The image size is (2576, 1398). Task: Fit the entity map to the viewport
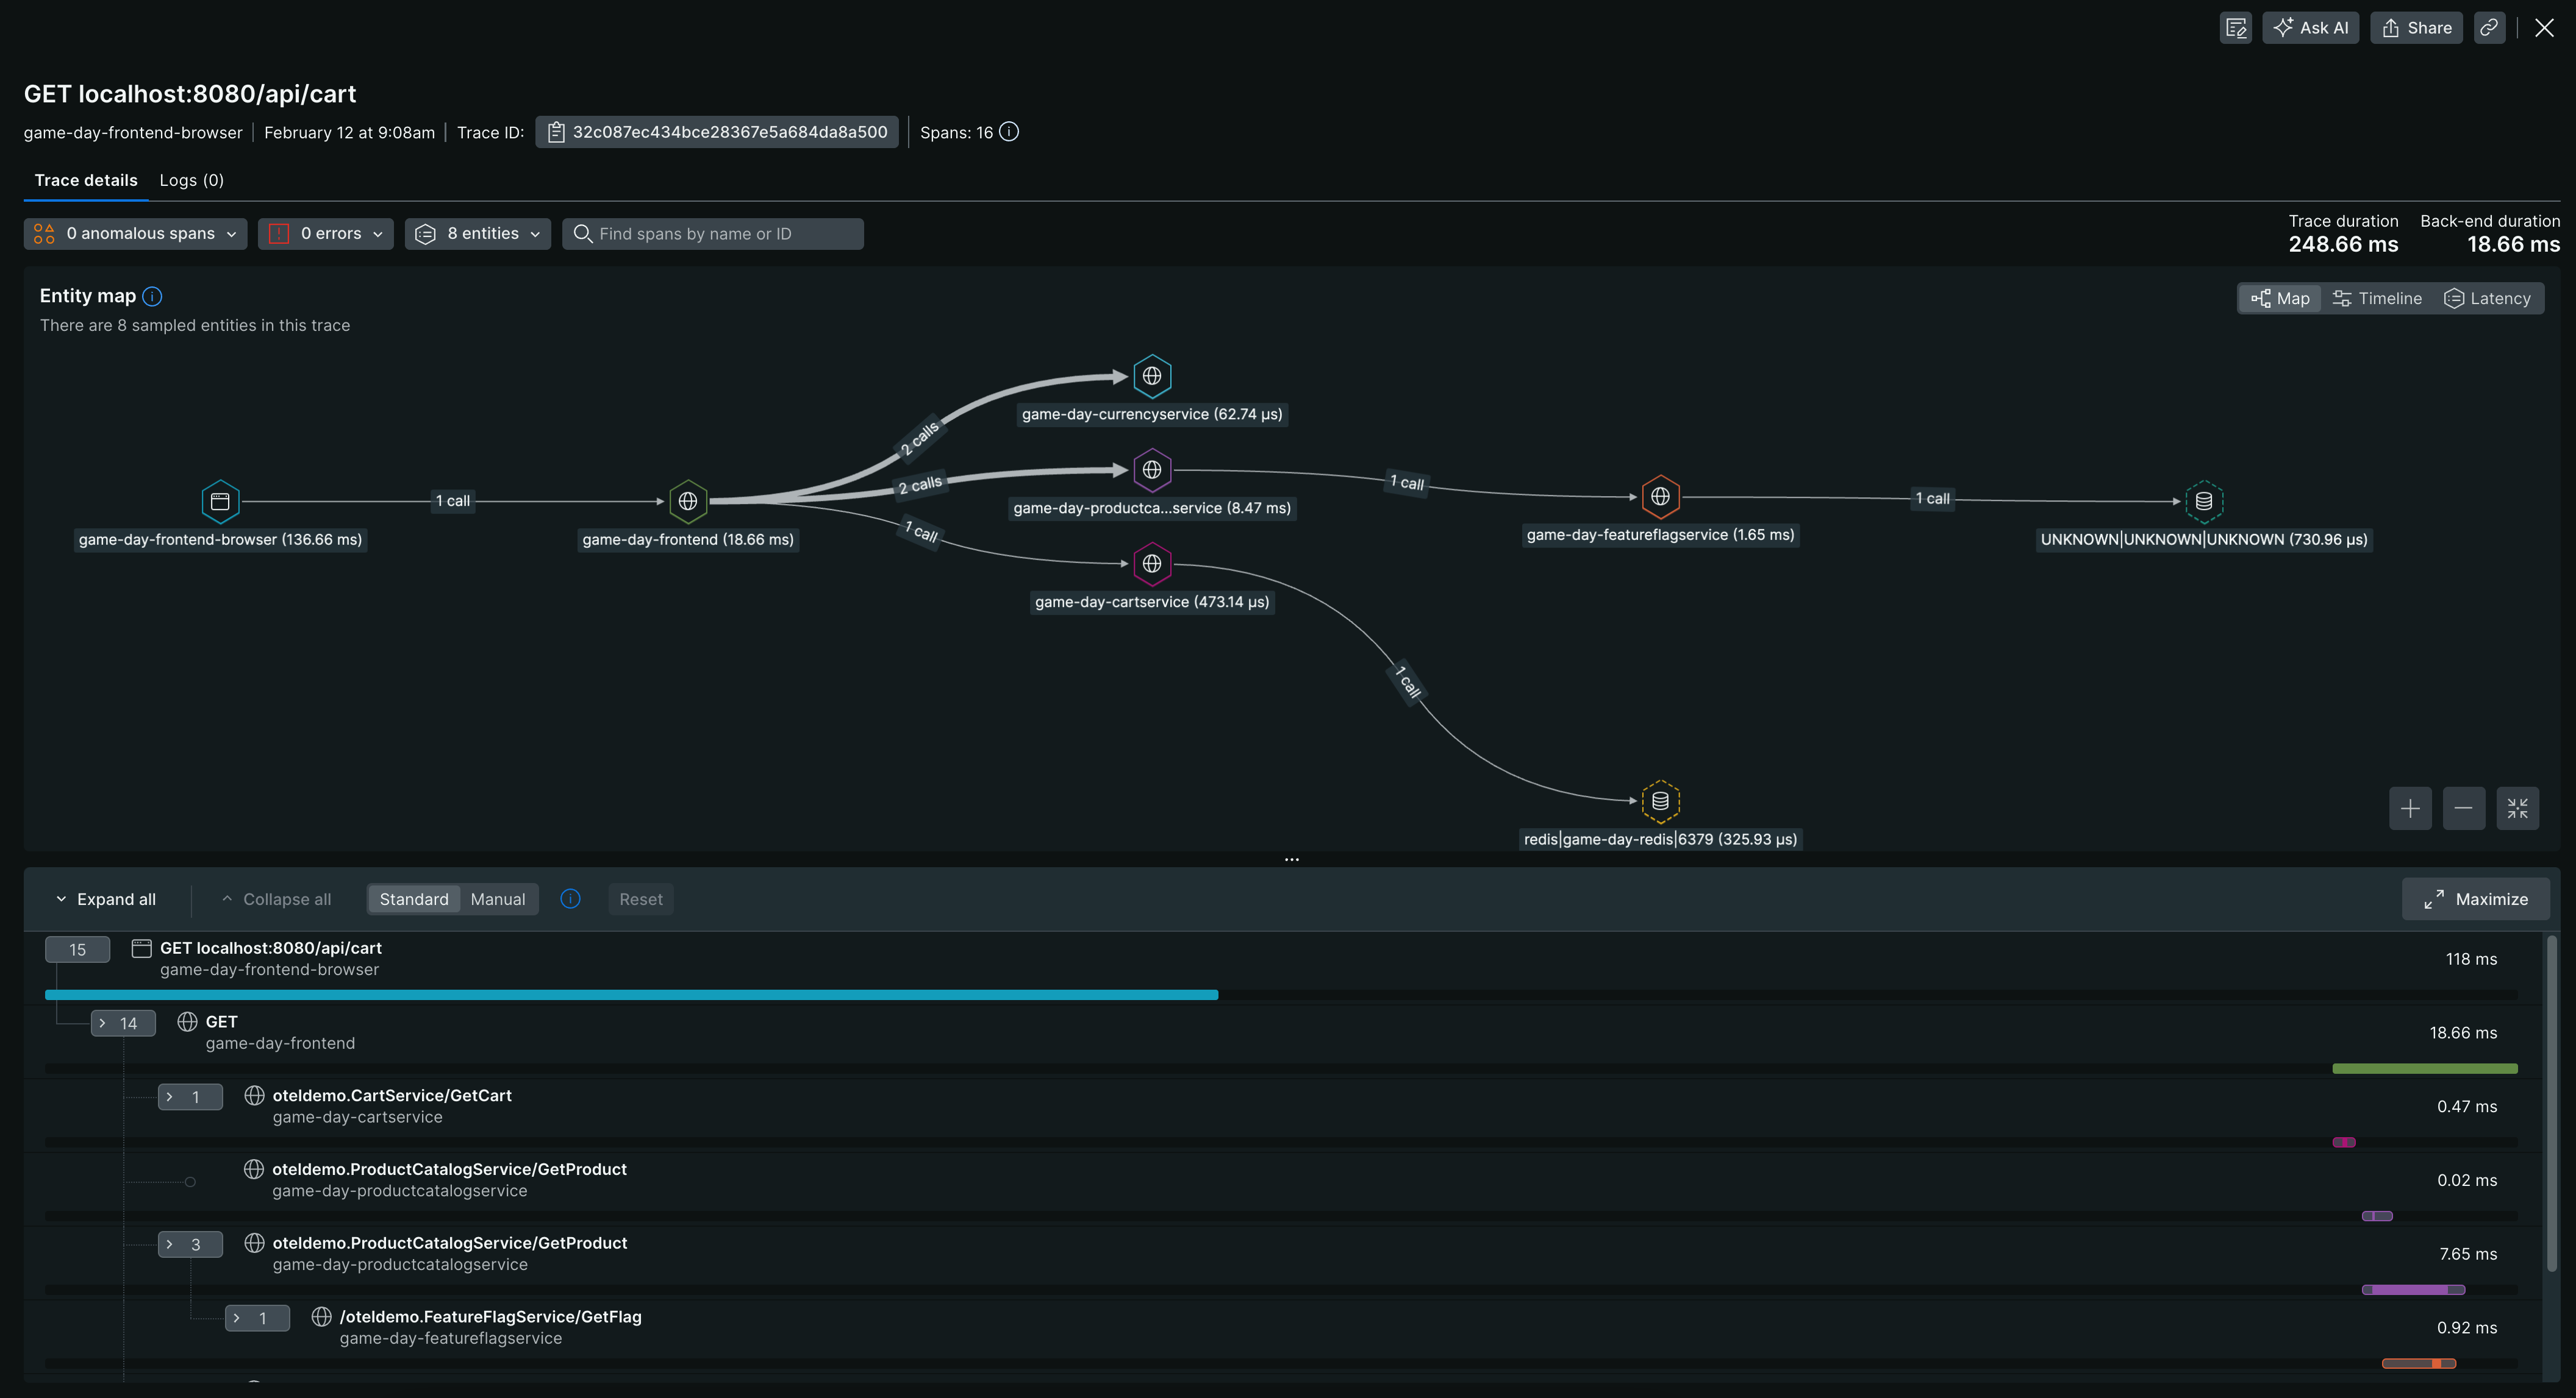click(x=2518, y=807)
